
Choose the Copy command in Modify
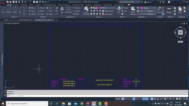[x=32, y=11]
